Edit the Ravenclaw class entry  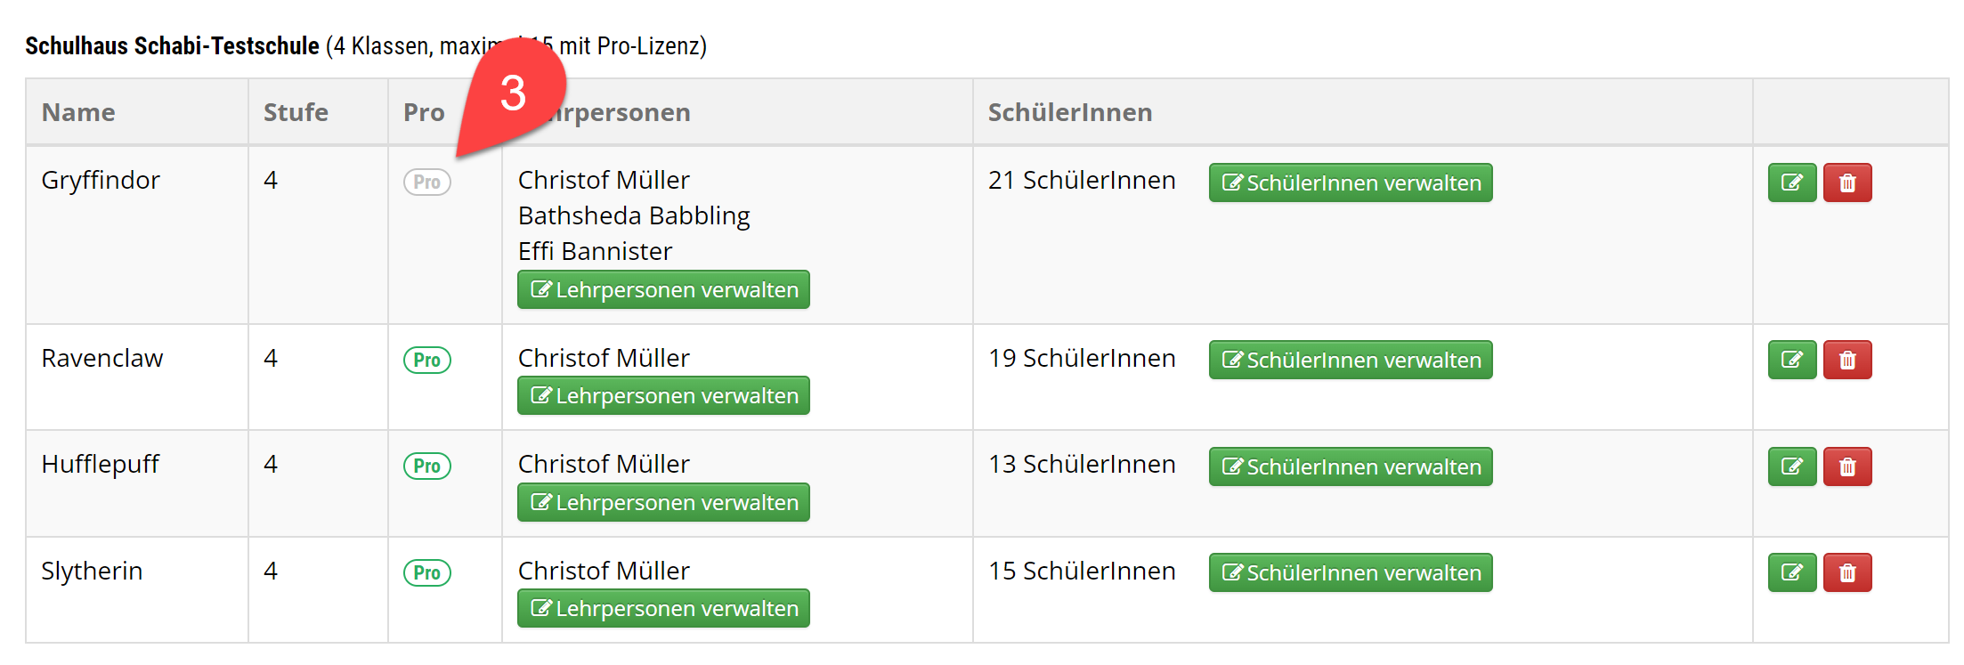click(1792, 360)
